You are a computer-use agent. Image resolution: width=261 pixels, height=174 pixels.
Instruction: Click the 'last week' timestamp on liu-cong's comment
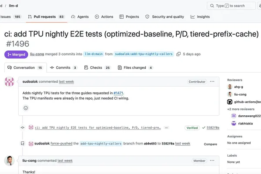coord(65,161)
